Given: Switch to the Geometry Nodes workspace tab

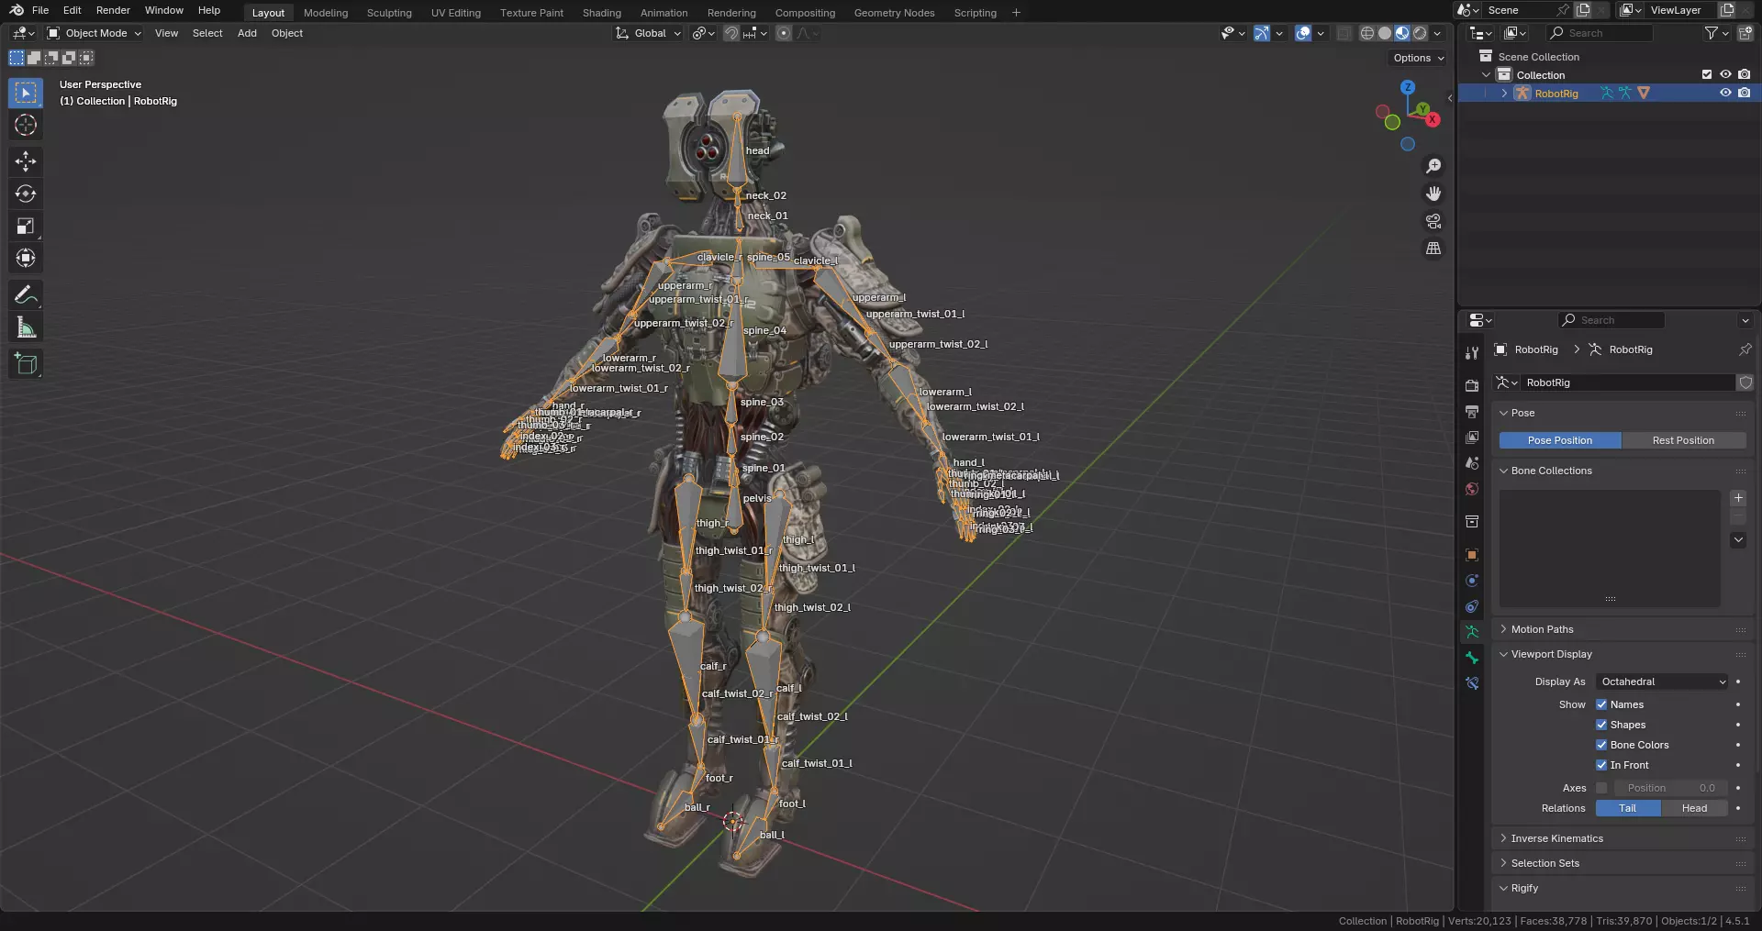Looking at the screenshot, I should pyautogui.click(x=894, y=13).
